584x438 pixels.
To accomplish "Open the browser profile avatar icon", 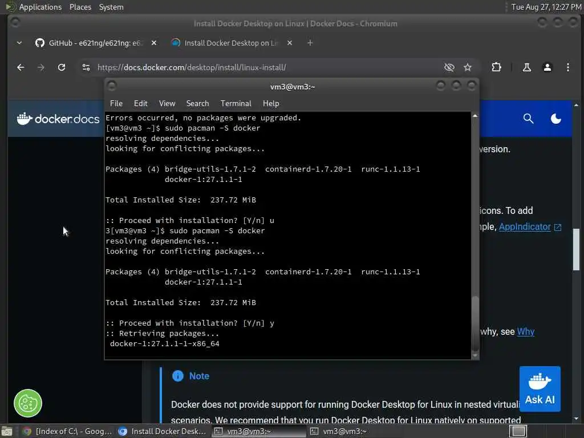I will coord(547,67).
